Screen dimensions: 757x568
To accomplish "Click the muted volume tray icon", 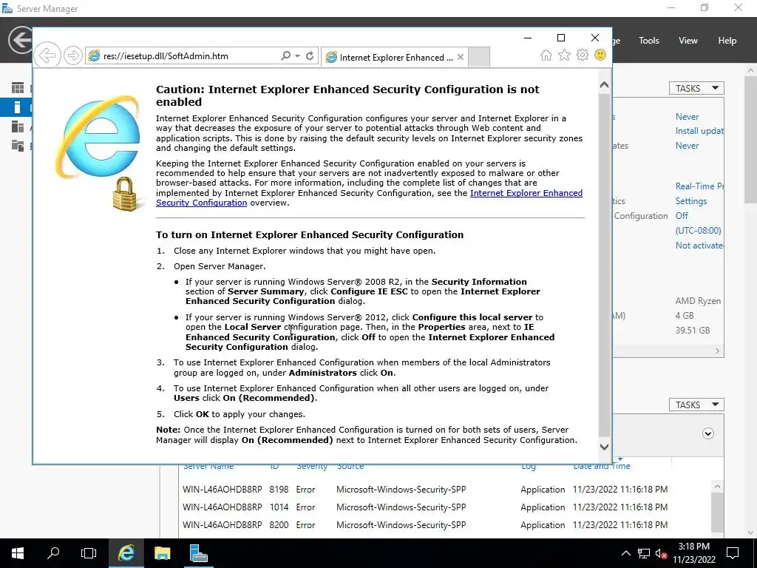I will pyautogui.click(x=661, y=553).
